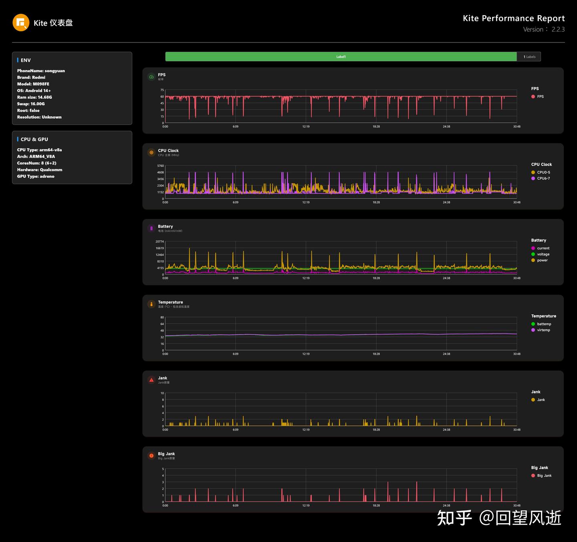Toggle the Jank legend entry

pyautogui.click(x=538, y=400)
